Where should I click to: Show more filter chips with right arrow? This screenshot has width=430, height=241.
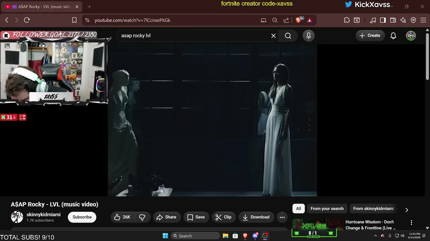(407, 210)
